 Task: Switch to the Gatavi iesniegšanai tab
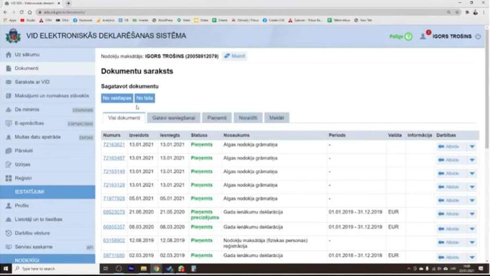pos(174,117)
